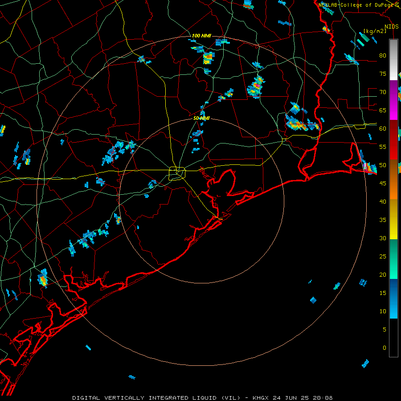
Task: Click the scale value 15
Action: coord(383,293)
